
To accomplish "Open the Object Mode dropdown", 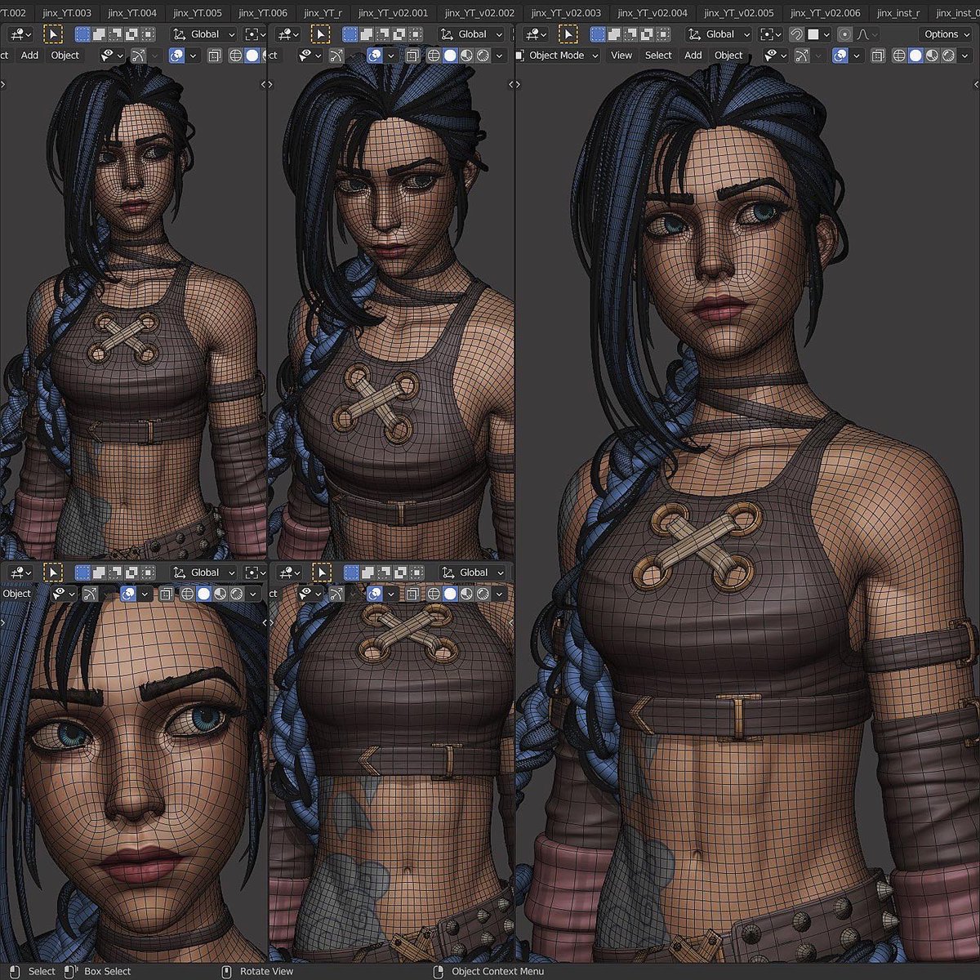I will point(558,55).
